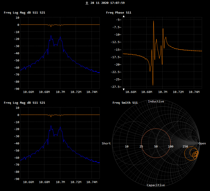
Task: Click the 10.68M label under the upper-left chart
Action: pyautogui.click(x=44, y=92)
